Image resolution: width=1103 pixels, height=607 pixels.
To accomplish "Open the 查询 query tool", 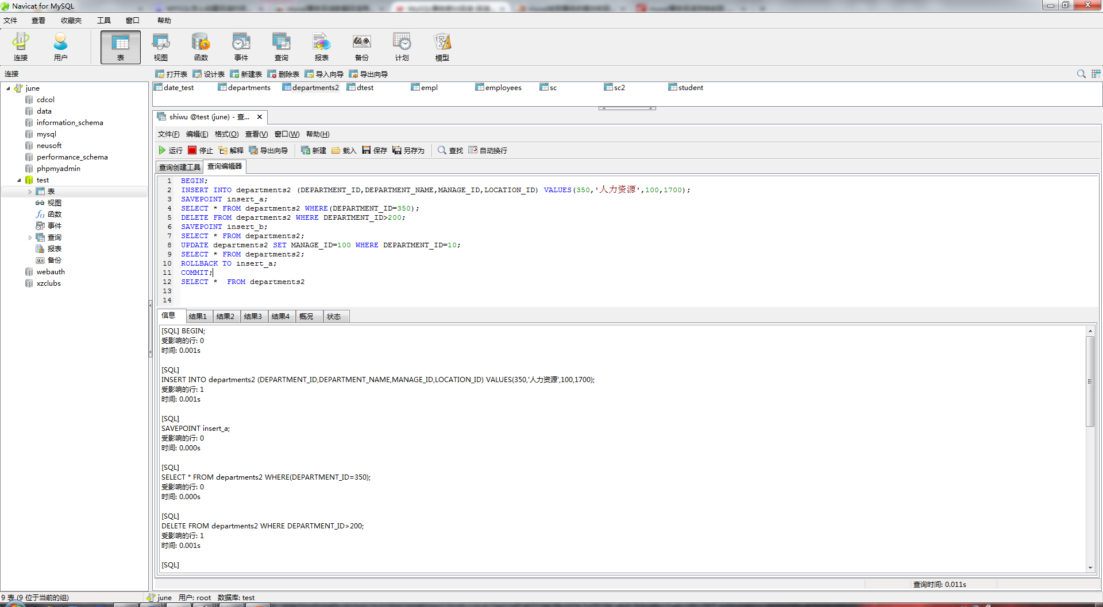I will (x=281, y=47).
